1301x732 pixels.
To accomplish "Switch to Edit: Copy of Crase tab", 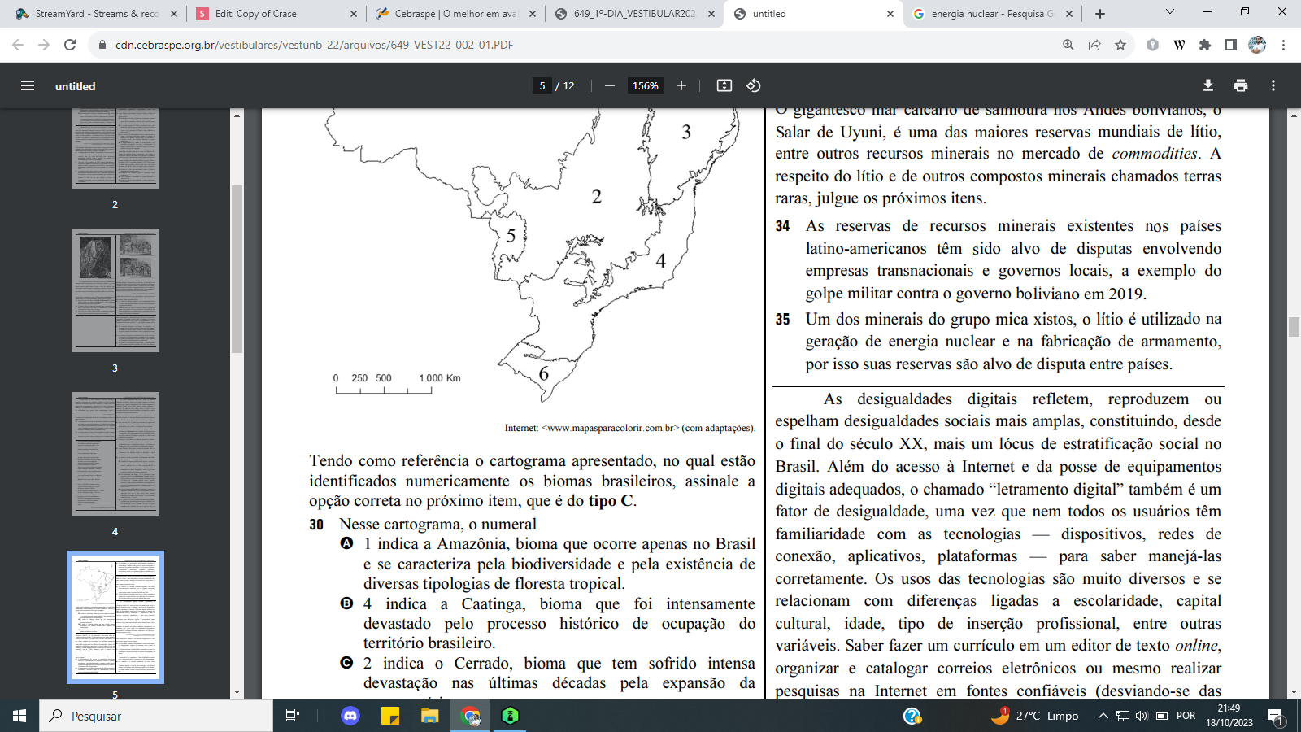I will click(276, 14).
